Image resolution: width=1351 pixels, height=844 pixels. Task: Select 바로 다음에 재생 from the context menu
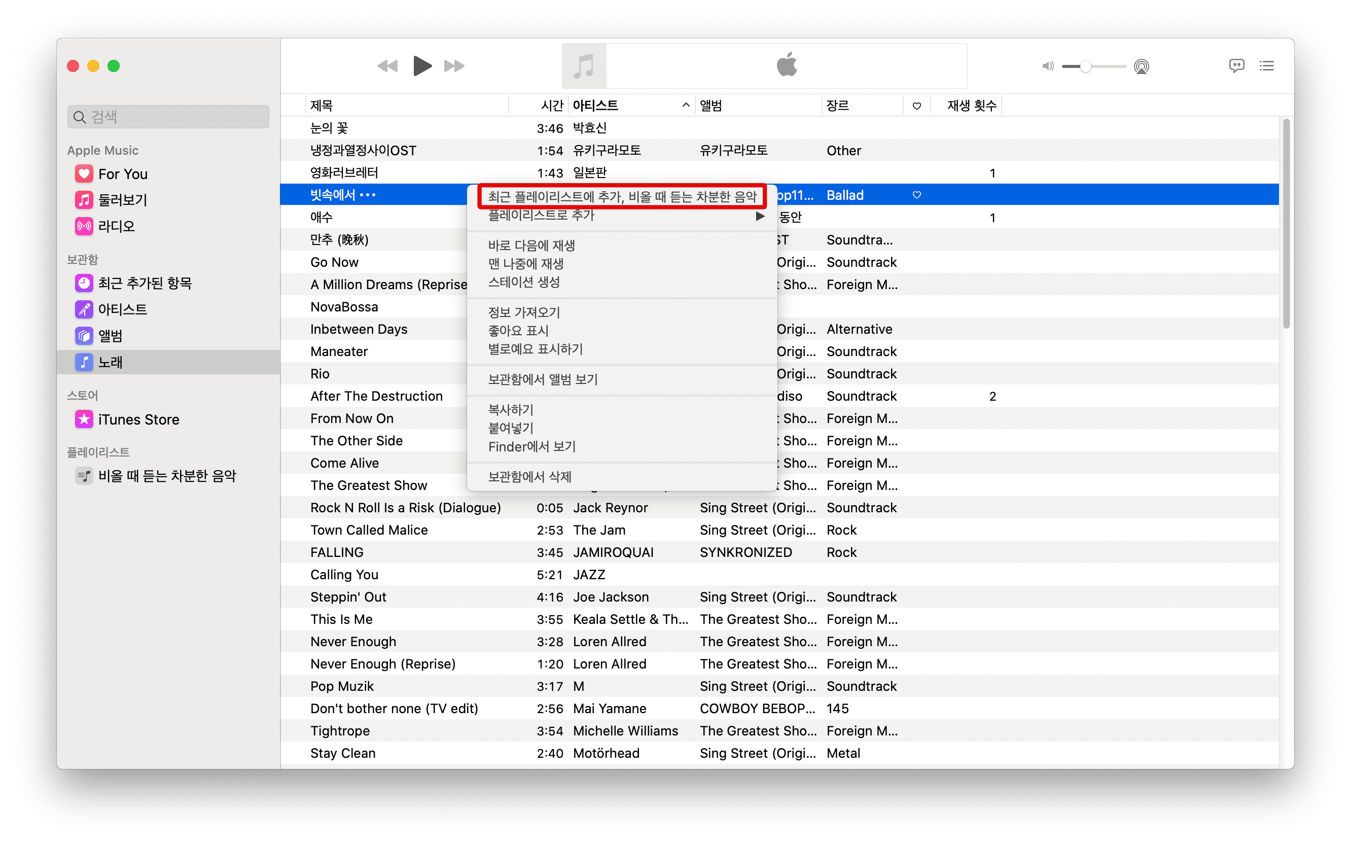coord(531,245)
